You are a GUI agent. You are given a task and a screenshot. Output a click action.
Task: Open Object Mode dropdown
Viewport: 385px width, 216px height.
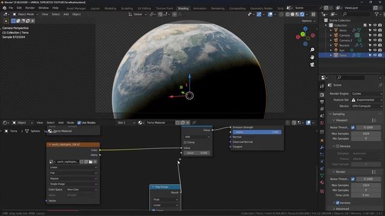click(x=25, y=14)
